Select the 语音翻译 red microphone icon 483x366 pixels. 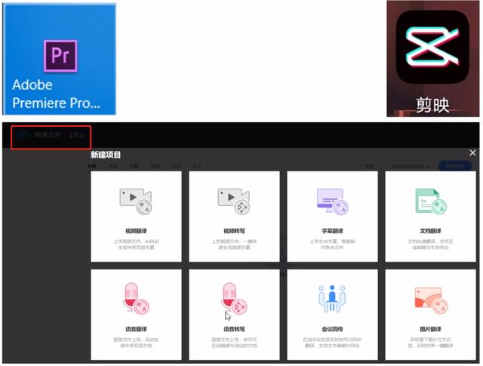tap(136, 297)
